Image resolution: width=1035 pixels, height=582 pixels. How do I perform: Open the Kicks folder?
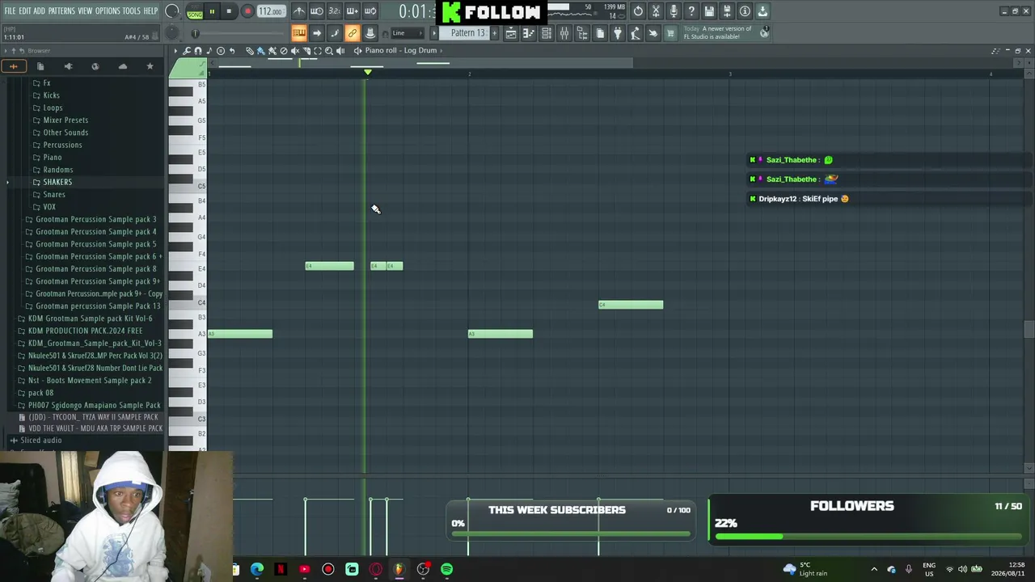(x=51, y=95)
